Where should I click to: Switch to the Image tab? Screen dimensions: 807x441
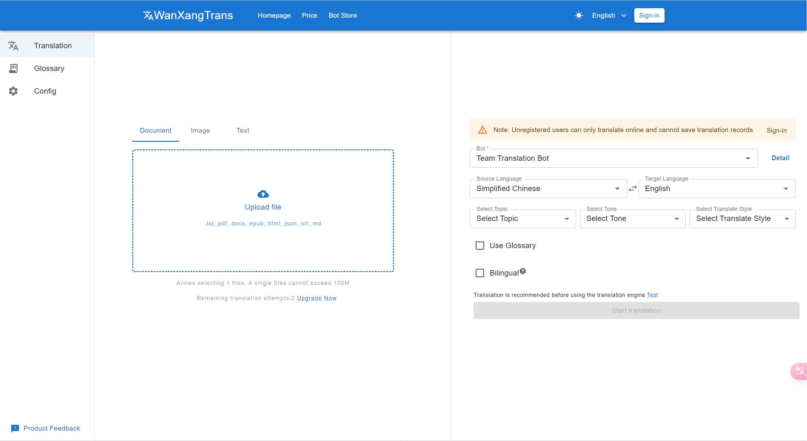pyautogui.click(x=200, y=131)
